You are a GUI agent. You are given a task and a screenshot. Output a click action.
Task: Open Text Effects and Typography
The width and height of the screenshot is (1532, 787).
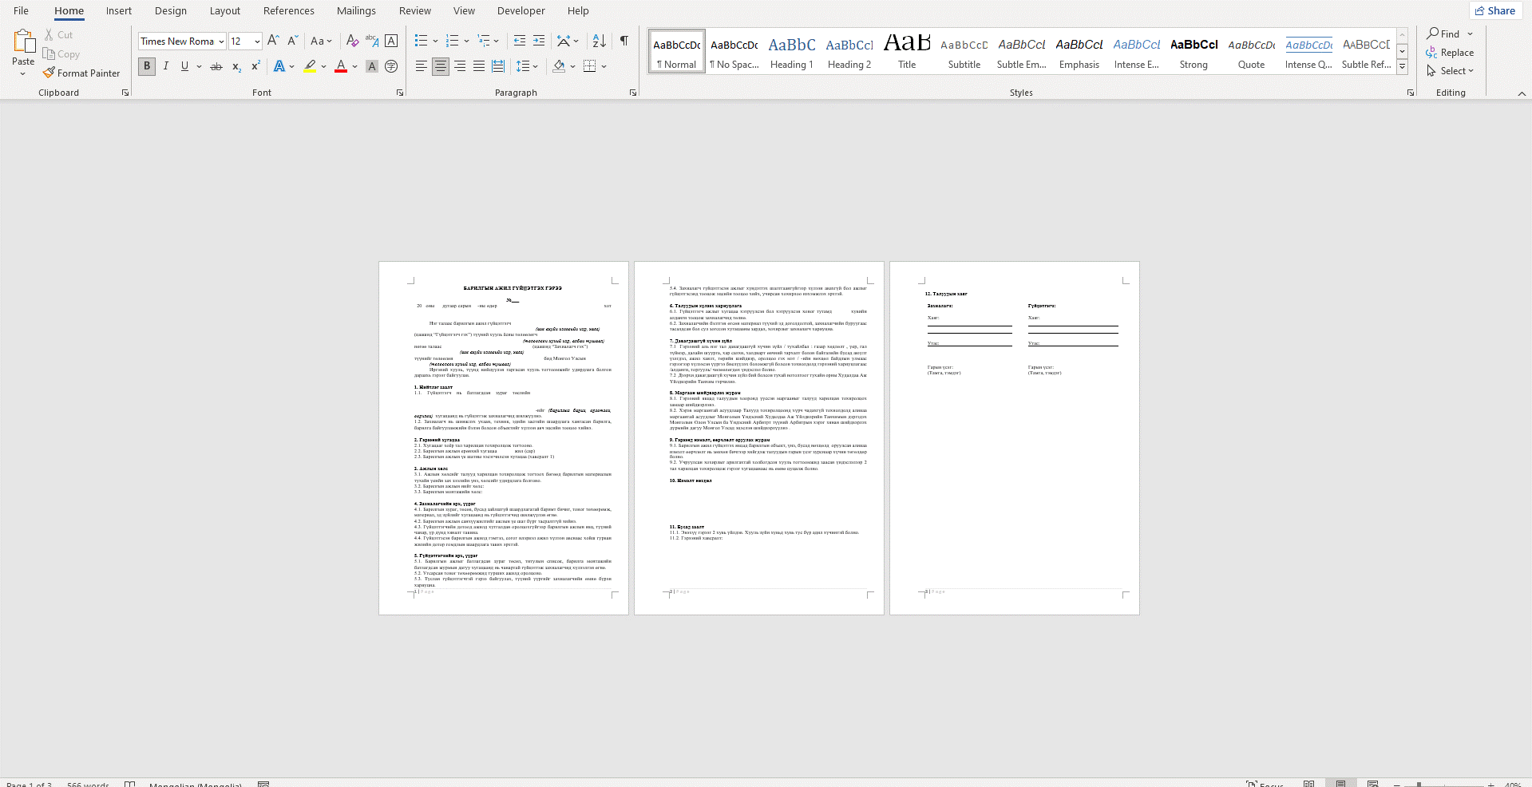pos(284,66)
